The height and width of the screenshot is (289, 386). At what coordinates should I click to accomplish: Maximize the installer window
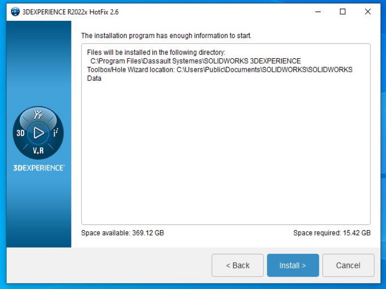tap(343, 12)
